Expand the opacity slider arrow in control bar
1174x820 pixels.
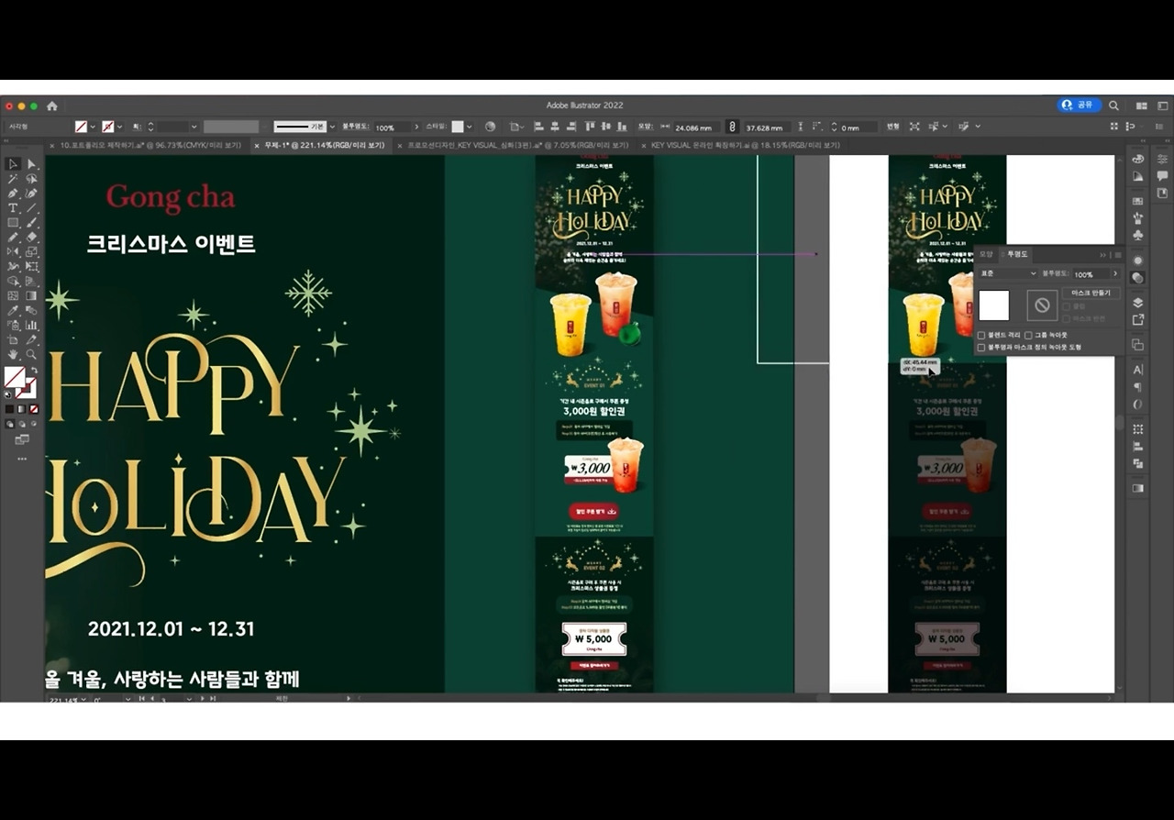point(416,127)
